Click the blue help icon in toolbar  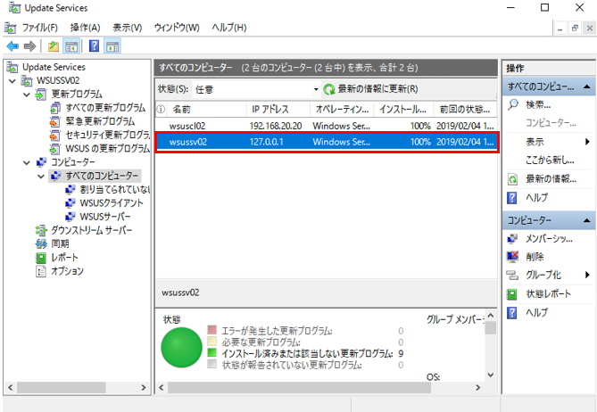click(x=93, y=45)
